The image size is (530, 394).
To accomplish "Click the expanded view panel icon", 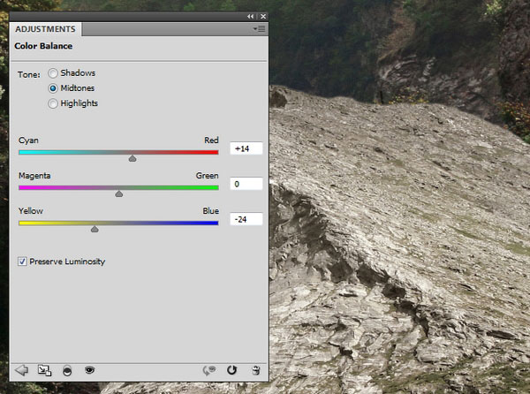I will tap(44, 370).
